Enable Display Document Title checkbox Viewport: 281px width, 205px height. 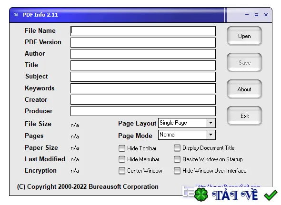coord(177,148)
